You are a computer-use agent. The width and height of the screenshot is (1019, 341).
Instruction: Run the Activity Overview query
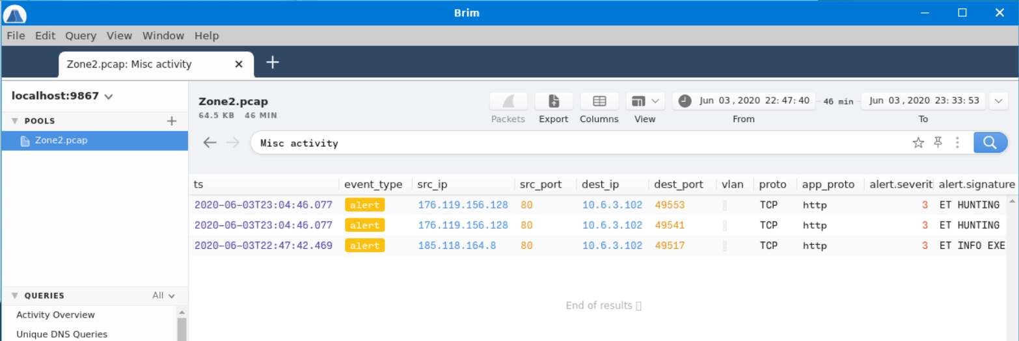coord(56,315)
